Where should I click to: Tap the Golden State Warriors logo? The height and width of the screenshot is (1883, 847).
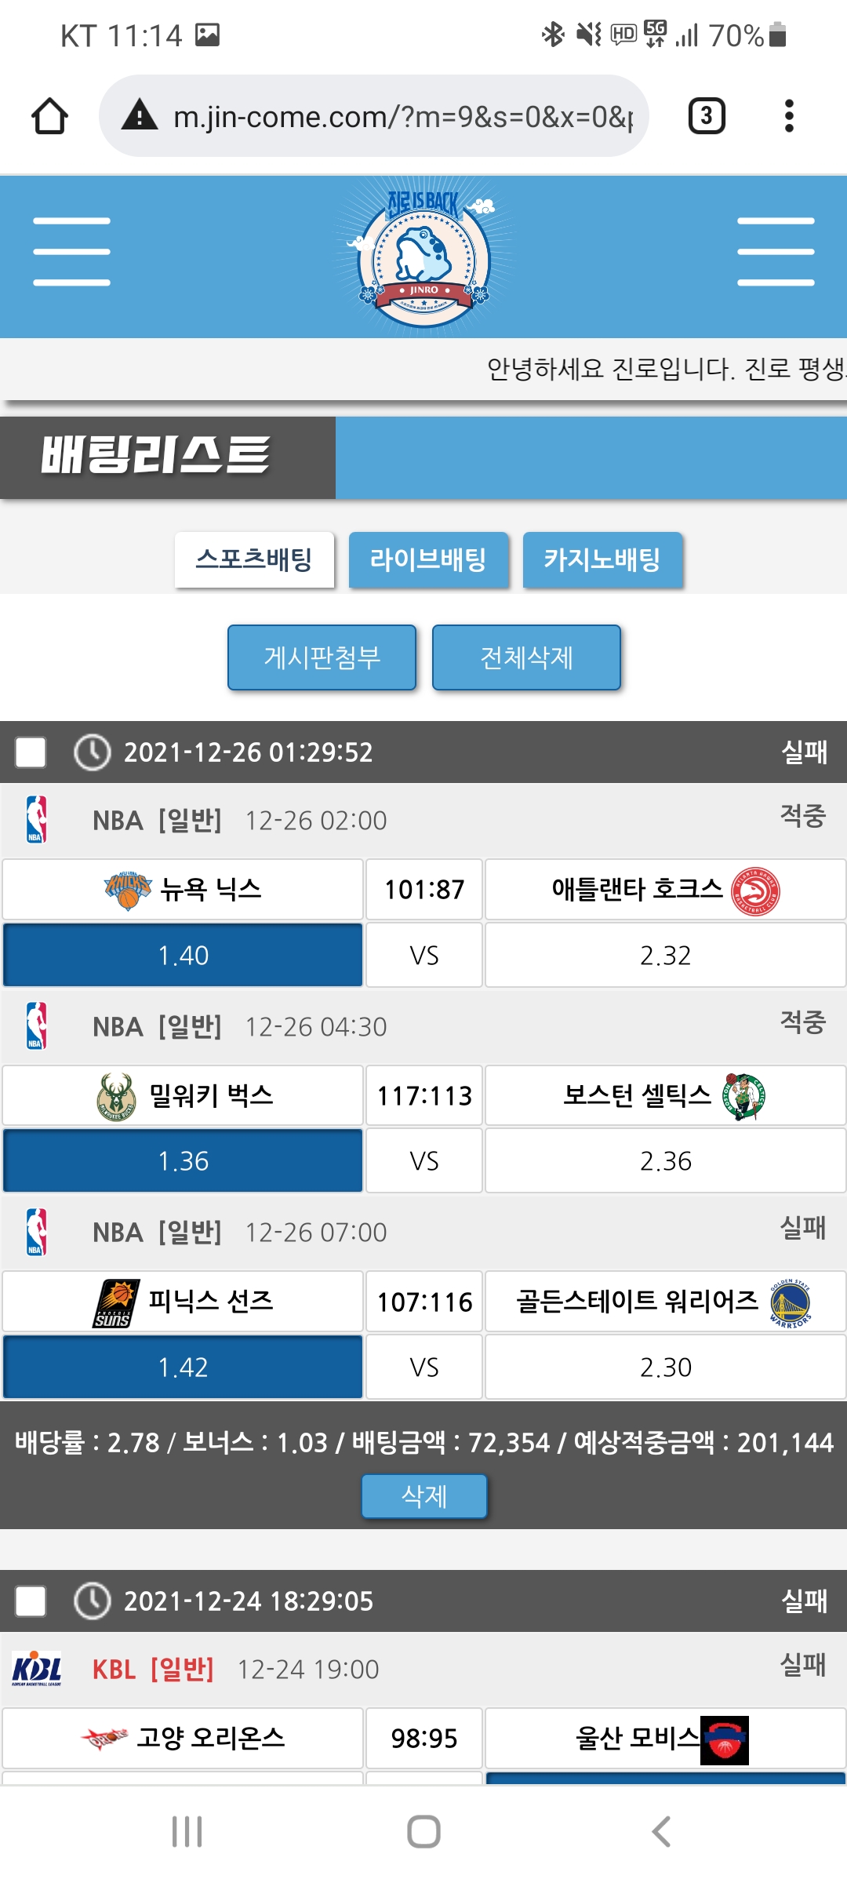(x=790, y=1302)
